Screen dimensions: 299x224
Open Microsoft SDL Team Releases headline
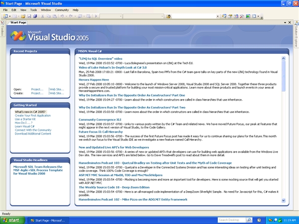38,170
